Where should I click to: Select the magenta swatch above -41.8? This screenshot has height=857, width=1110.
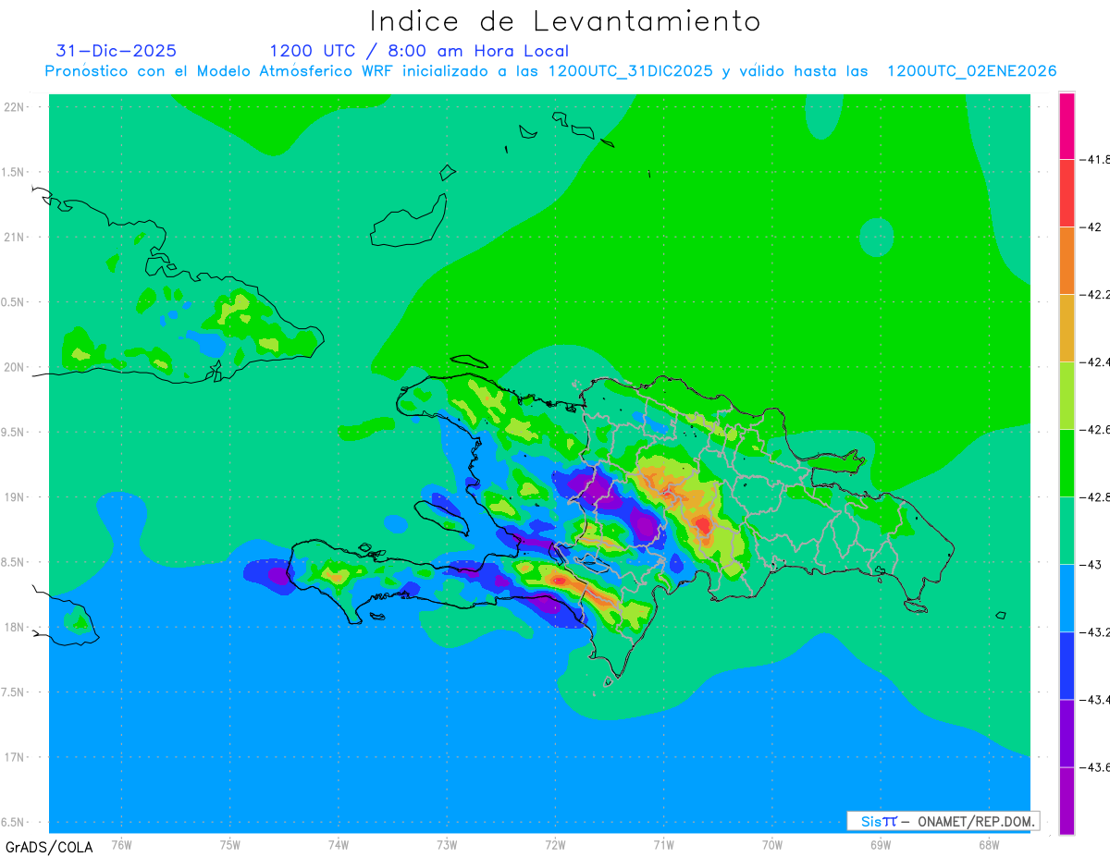(1067, 126)
